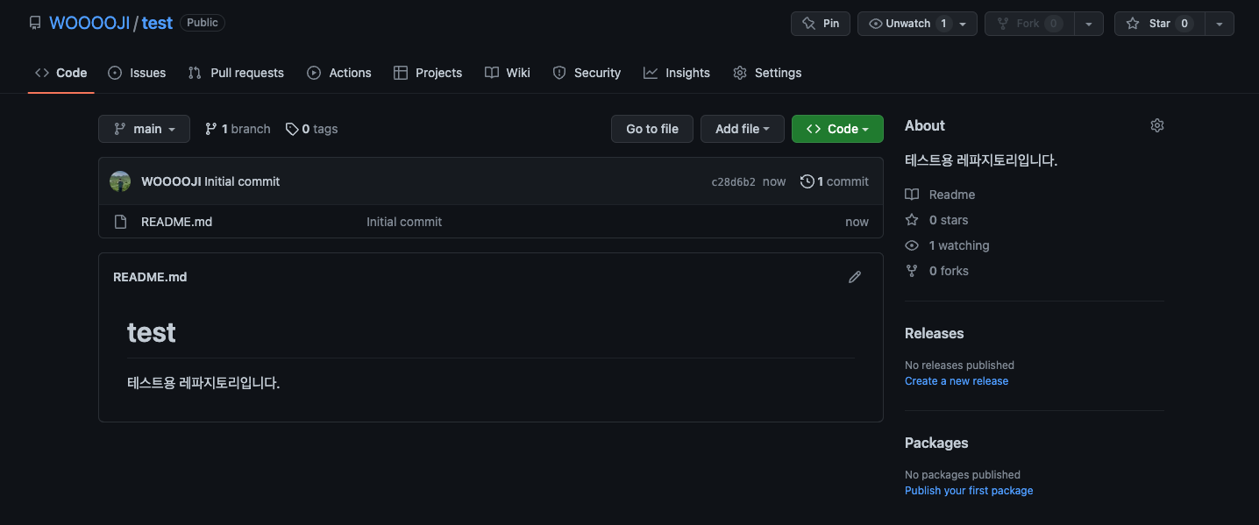
Task: Click the Korean description under About
Action: point(981,160)
